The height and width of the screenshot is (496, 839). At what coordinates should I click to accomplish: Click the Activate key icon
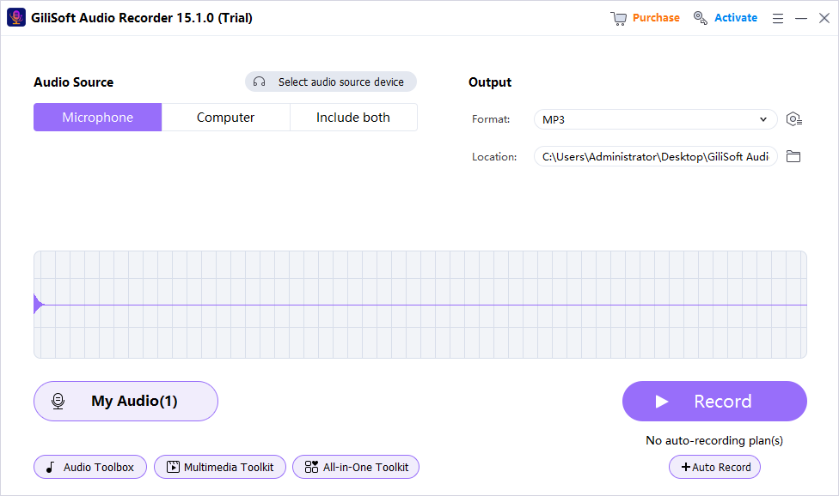tap(701, 18)
